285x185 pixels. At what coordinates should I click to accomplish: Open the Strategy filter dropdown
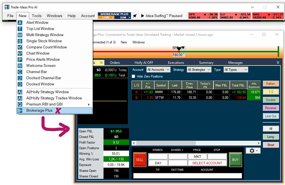pyautogui.click(x=199, y=70)
